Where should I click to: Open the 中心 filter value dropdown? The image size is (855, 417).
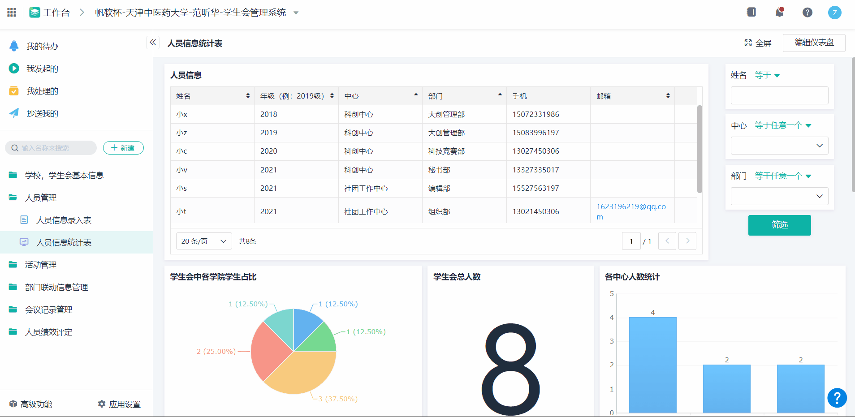[779, 146]
